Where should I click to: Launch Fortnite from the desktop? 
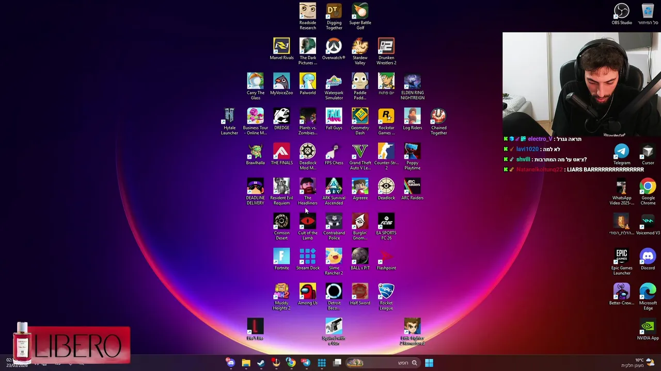pyautogui.click(x=281, y=259)
